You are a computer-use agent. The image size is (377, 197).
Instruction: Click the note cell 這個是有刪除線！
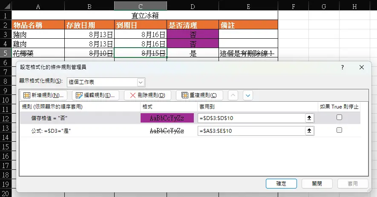[x=248, y=53]
